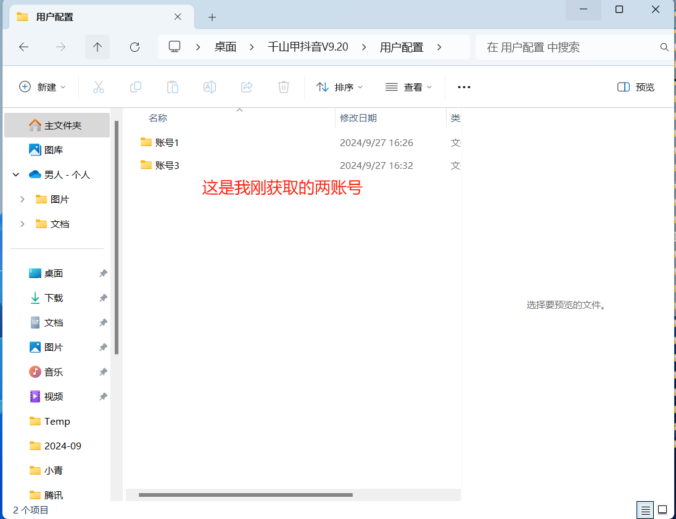Go up one folder level
Screen dimensions: 676x519
97,47
